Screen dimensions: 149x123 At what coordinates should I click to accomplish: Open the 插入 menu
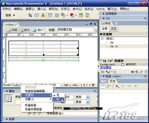[42, 9]
